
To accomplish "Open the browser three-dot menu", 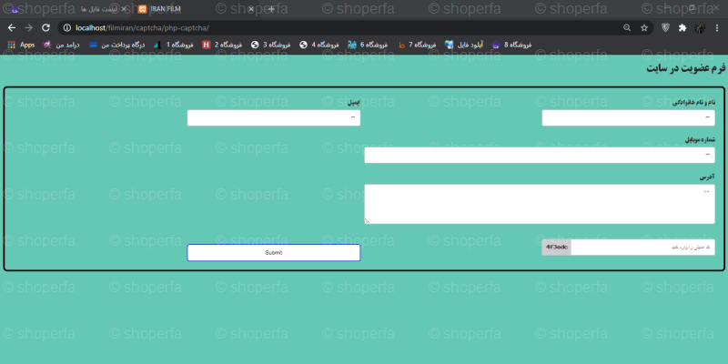I will click(x=718, y=27).
